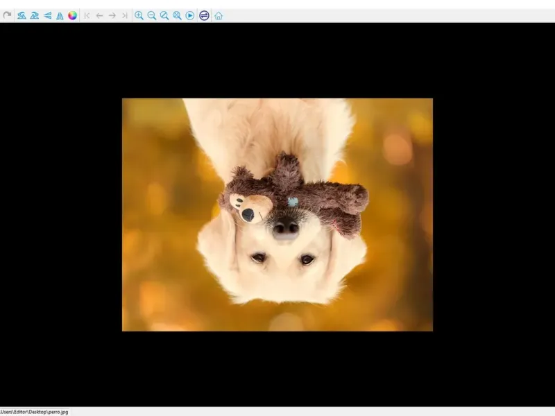Click the magnifier icon with crossed lines

pos(177,15)
